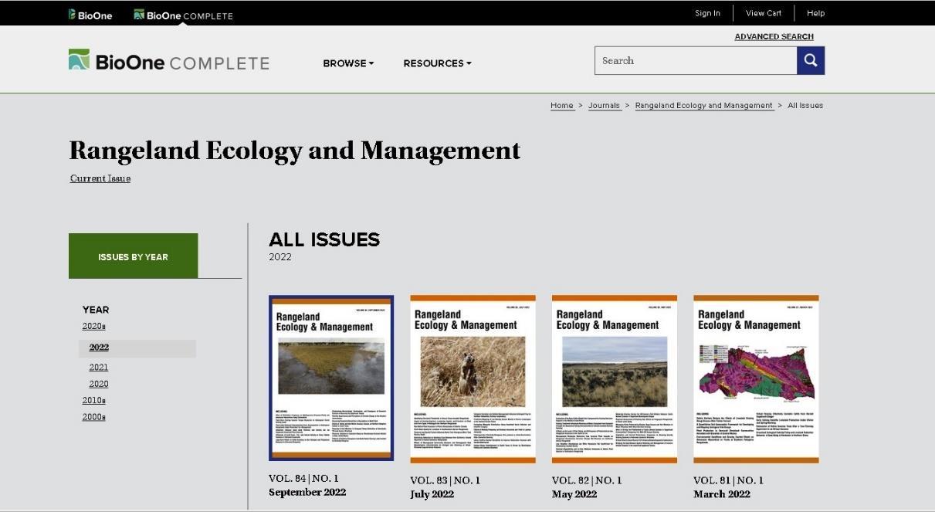935x512 pixels.
Task: Expand the 2010s decade list
Action: pyautogui.click(x=94, y=401)
